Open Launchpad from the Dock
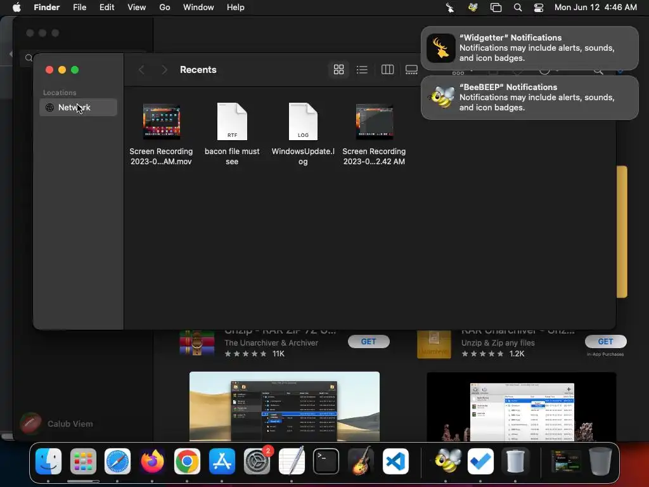This screenshot has height=487, width=649. [83, 462]
